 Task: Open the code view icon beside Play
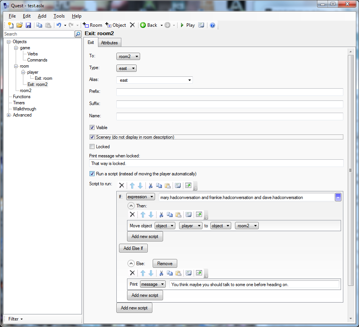[201, 25]
